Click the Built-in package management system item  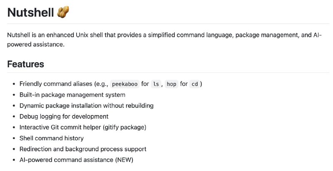72,95
